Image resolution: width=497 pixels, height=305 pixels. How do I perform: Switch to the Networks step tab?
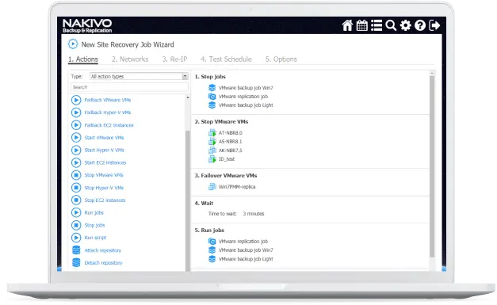[130, 59]
